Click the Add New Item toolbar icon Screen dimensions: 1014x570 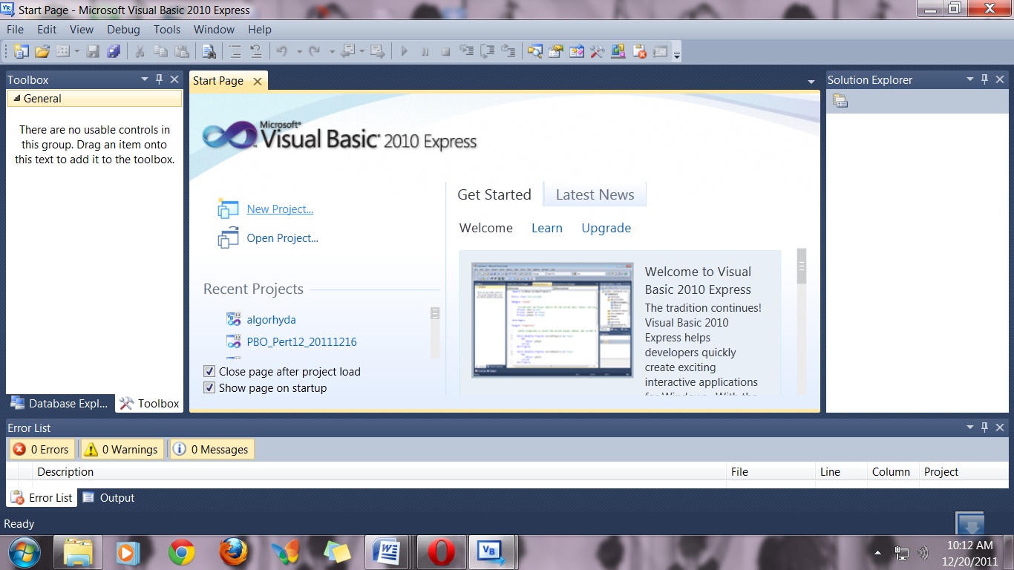coord(63,51)
